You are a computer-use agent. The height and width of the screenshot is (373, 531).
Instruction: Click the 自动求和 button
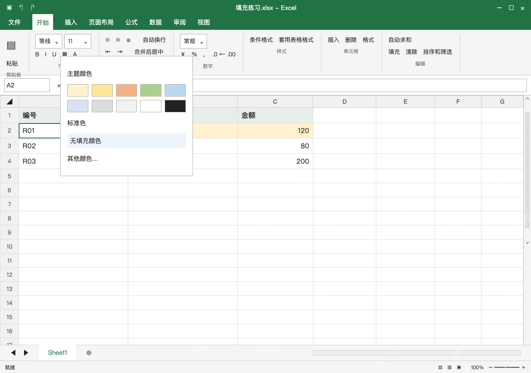[x=400, y=40]
